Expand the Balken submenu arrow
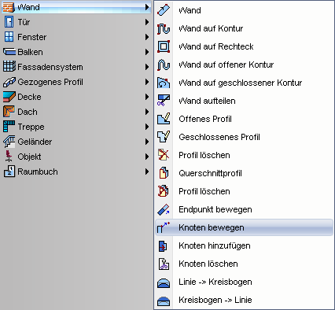This screenshot has width=335, height=310. pyautogui.click(x=147, y=52)
